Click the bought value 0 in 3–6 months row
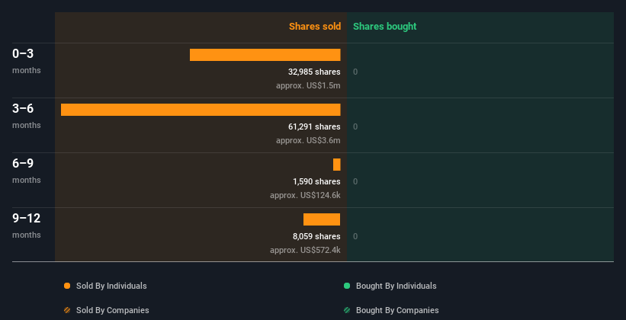 tap(355, 127)
